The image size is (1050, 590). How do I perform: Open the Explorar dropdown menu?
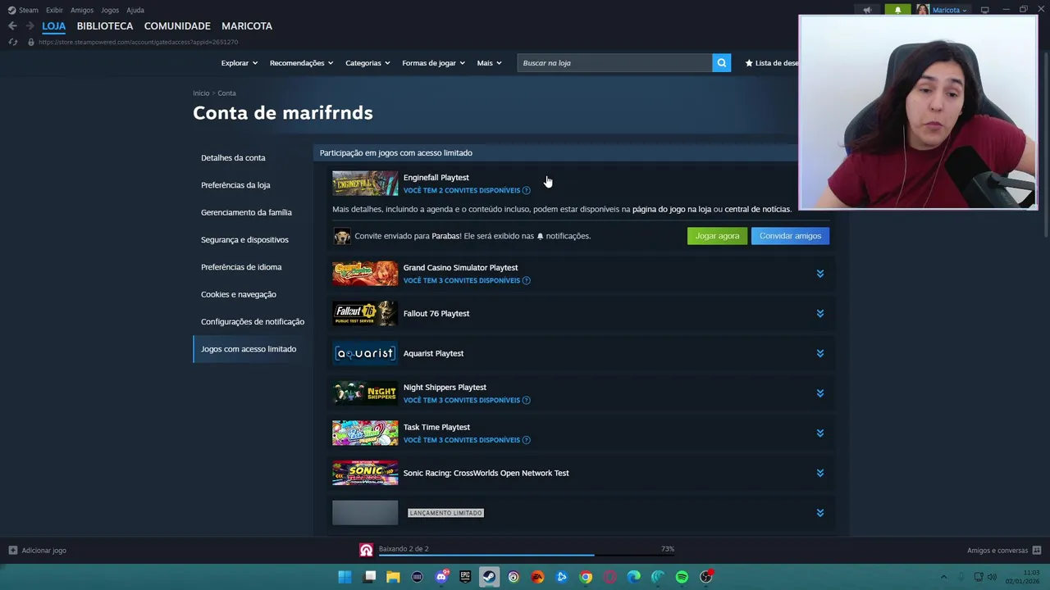pyautogui.click(x=239, y=63)
